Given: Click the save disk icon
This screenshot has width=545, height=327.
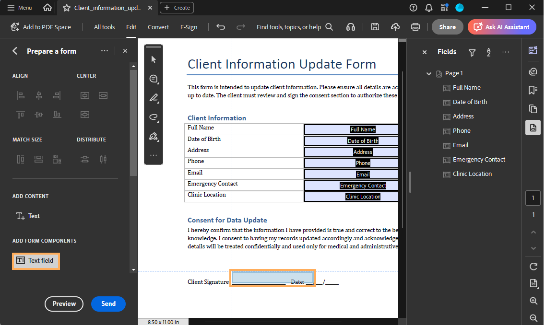Looking at the screenshot, I should point(375,27).
